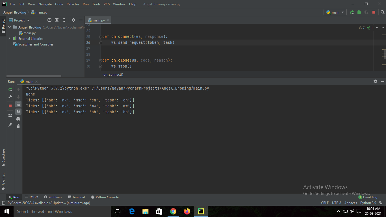Image resolution: width=386 pixels, height=217 pixels.
Task: Open the VCS menu
Action: tap(107, 4)
